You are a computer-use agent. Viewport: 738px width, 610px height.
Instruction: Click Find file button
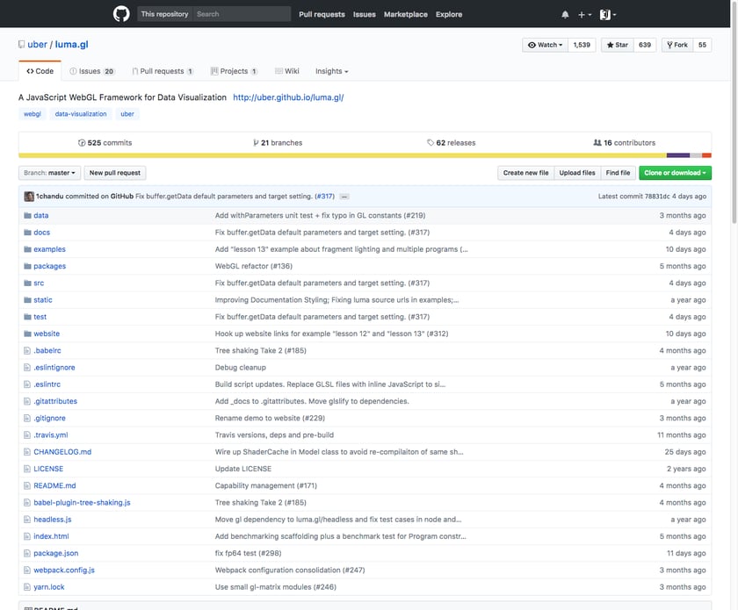coord(618,173)
